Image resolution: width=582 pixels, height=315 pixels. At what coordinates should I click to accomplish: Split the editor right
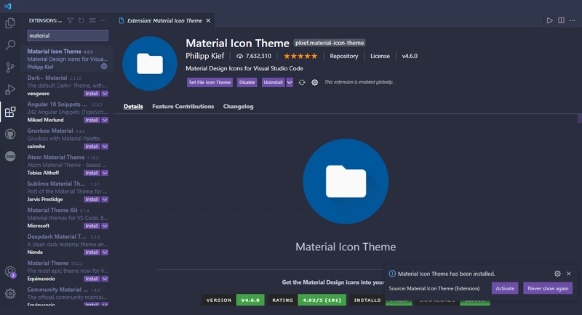pos(561,20)
